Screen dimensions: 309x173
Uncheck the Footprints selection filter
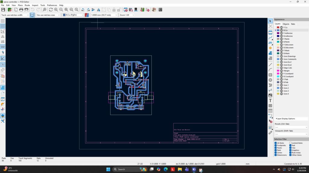276,145
